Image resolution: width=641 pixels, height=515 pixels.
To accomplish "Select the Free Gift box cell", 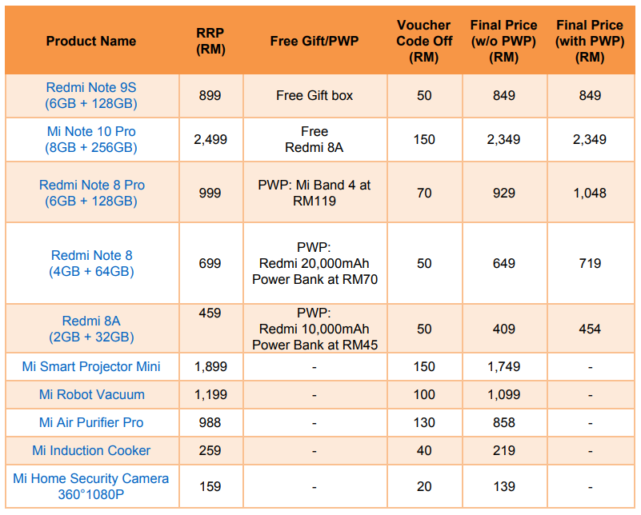I will pyautogui.click(x=314, y=95).
